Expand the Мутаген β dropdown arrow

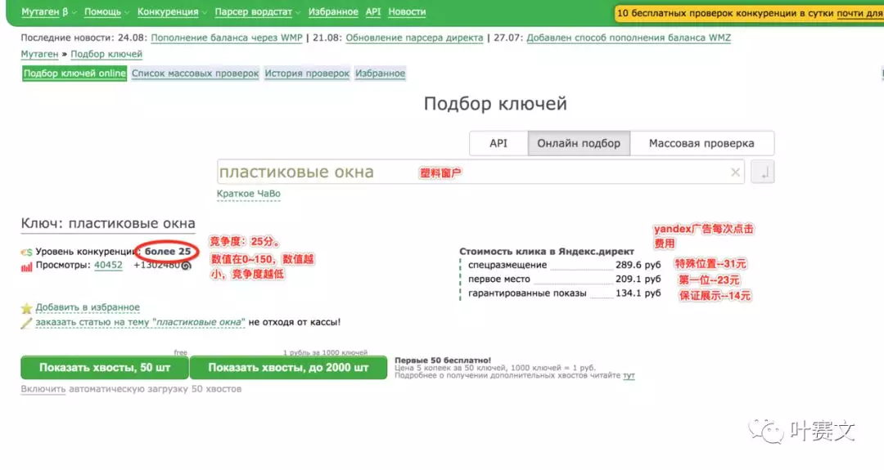[x=74, y=12]
